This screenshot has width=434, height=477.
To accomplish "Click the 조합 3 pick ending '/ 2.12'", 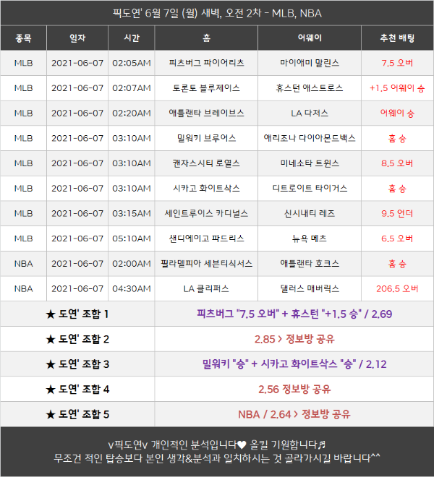I will click(294, 364).
